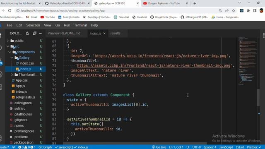Open browser zoom control icon
The width and height of the screenshot is (265, 149).
(x=220, y=11)
